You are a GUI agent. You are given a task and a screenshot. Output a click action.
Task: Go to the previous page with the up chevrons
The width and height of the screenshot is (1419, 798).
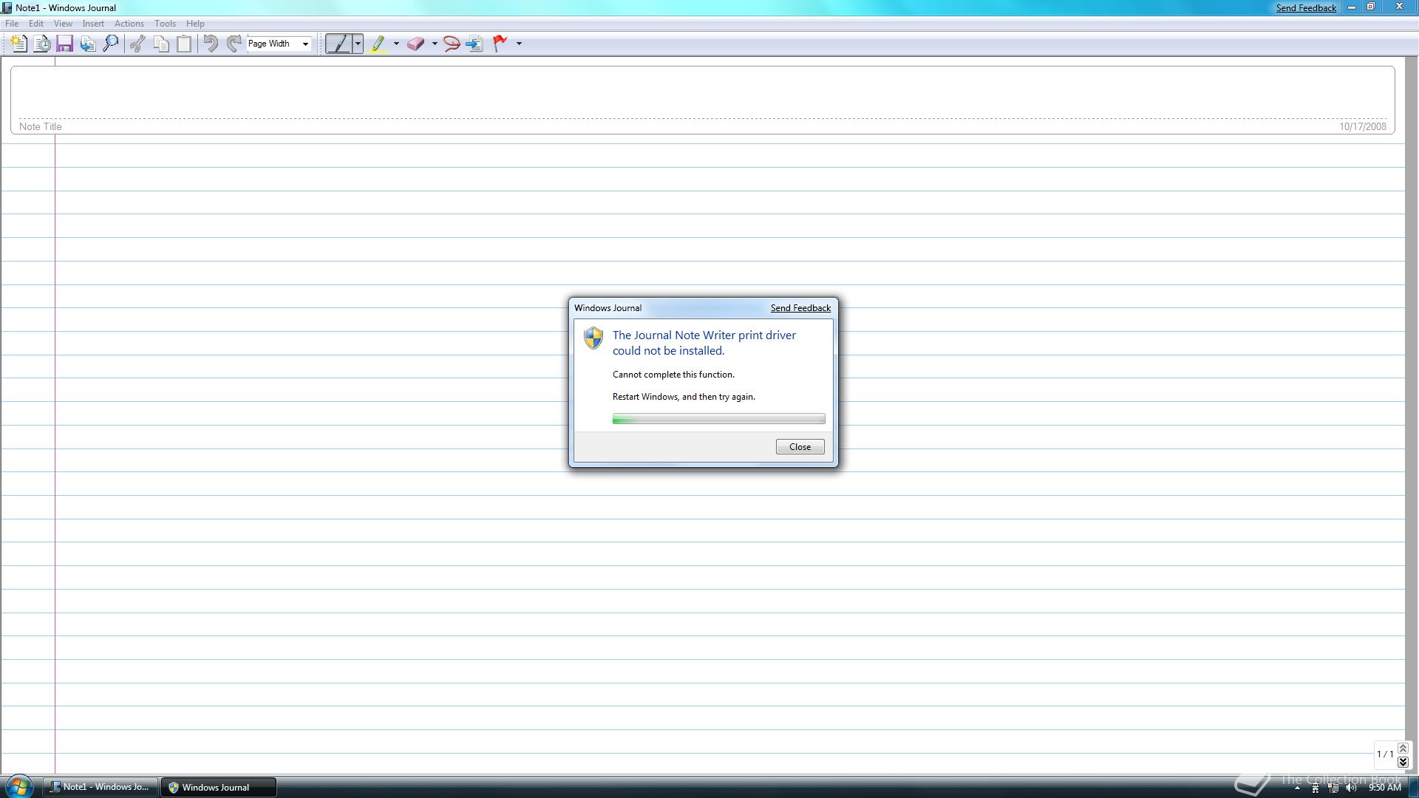(x=1403, y=748)
